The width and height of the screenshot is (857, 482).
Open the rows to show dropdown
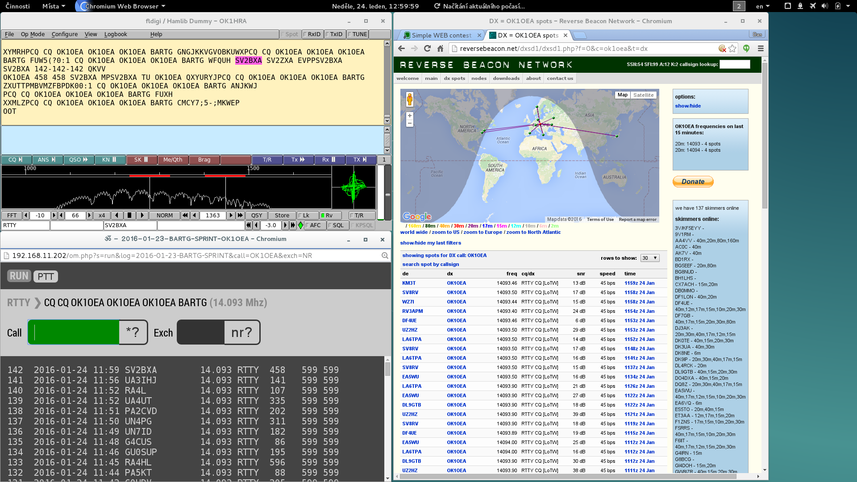pyautogui.click(x=650, y=258)
